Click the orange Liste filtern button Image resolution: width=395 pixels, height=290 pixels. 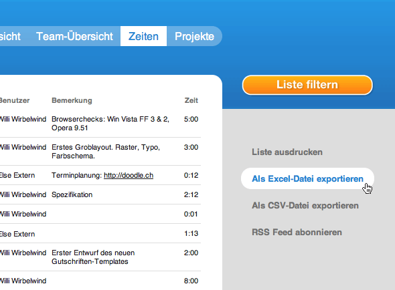click(x=307, y=85)
